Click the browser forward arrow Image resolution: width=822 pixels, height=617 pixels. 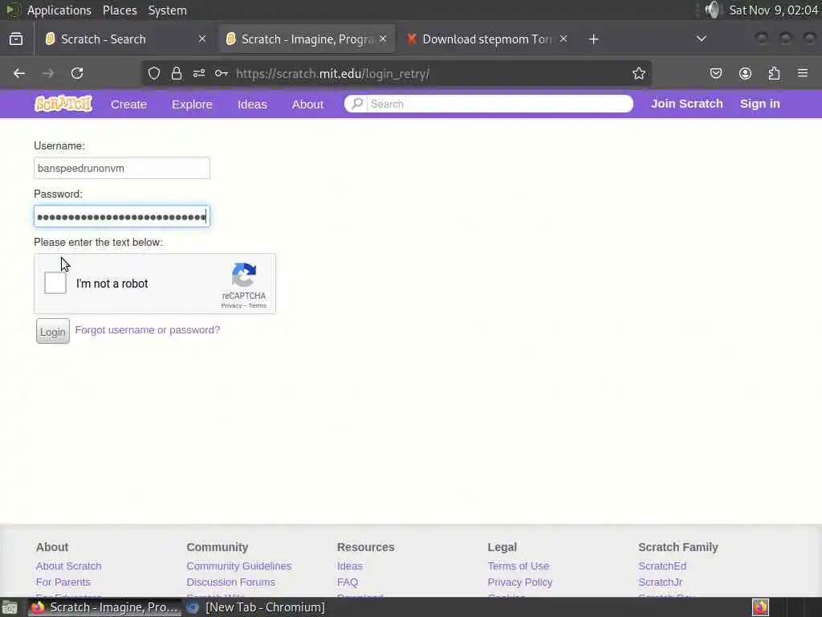[47, 73]
